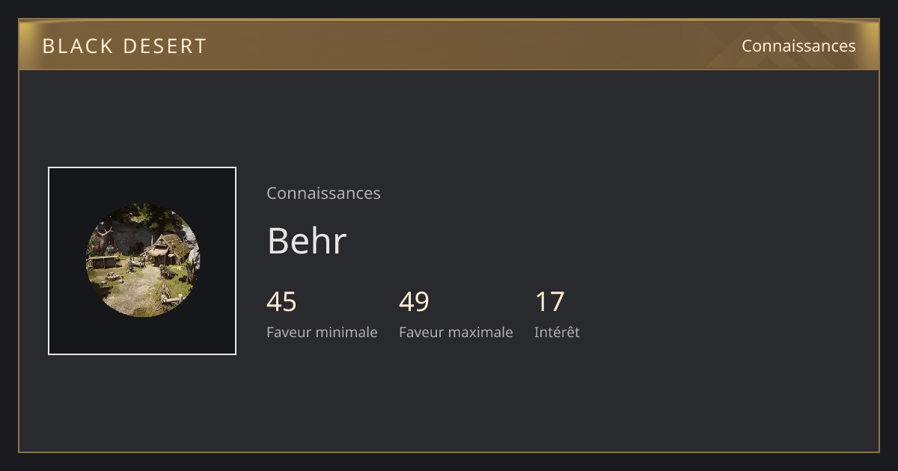The height and width of the screenshot is (471, 898).
Task: Click the Intérêt label
Action: [557, 332]
